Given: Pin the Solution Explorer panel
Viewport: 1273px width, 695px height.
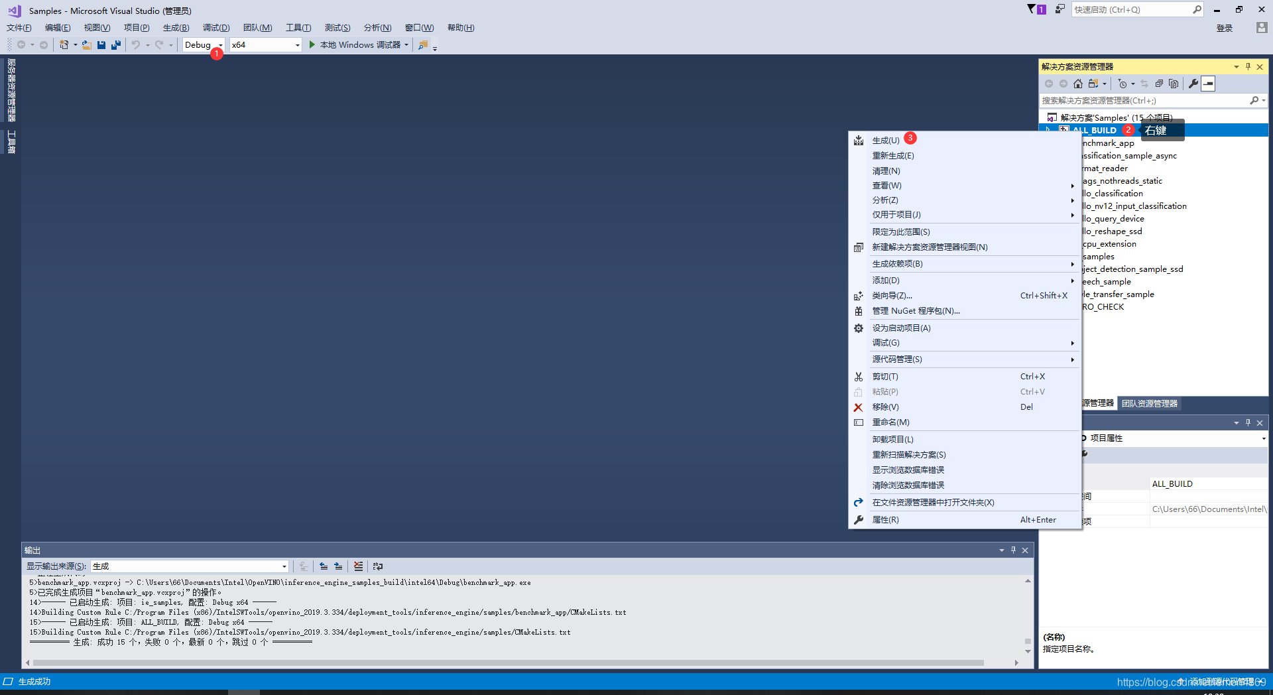Looking at the screenshot, I should [1248, 67].
